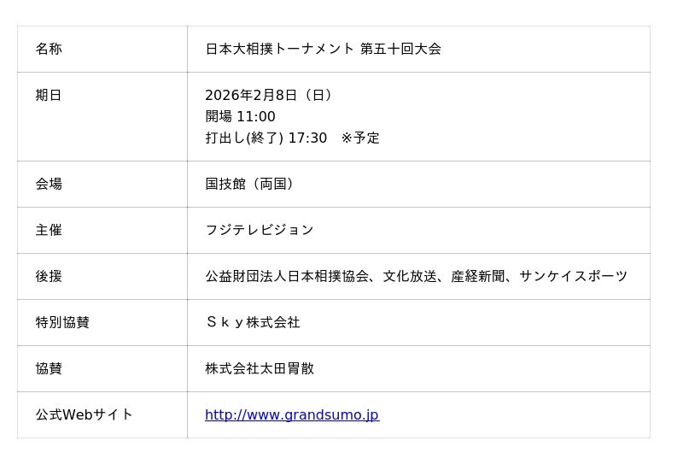
Task: Click the venue text 国技館(両国)
Action: (x=252, y=185)
